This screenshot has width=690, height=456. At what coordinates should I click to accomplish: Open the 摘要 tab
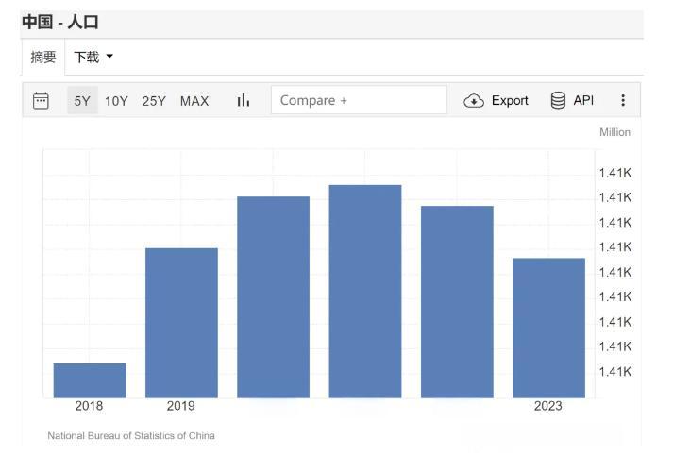43,58
